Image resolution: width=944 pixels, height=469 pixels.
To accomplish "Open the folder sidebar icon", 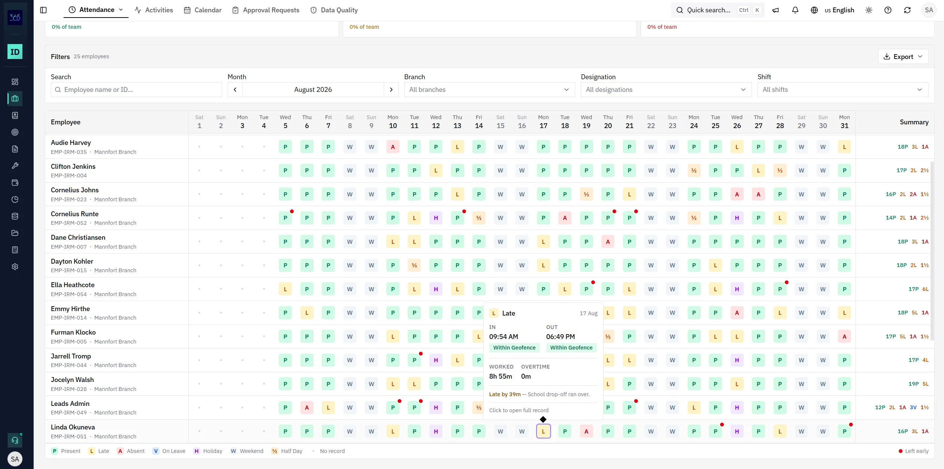I will tap(15, 233).
